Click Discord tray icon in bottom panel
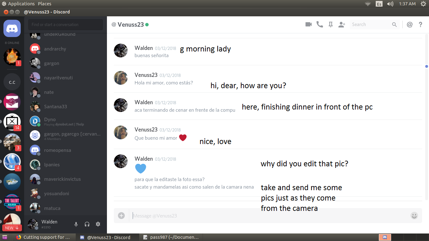429x241 pixels. click(x=385, y=237)
